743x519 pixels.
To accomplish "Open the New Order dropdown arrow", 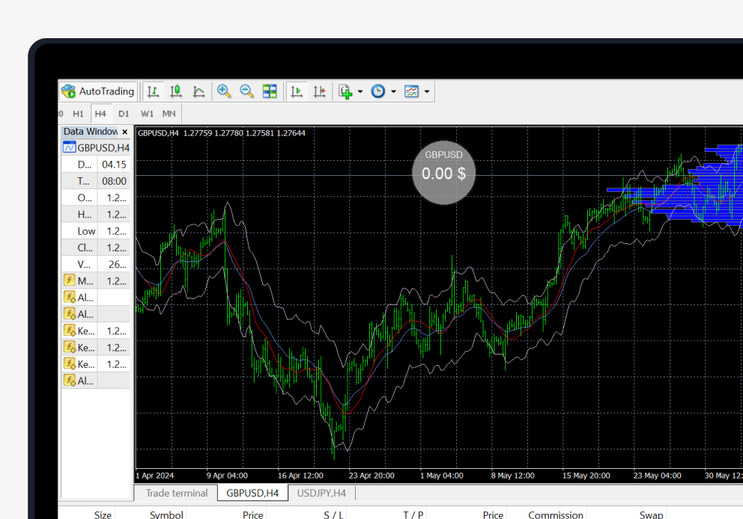I will pyautogui.click(x=359, y=91).
